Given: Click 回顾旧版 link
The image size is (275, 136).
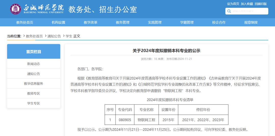Looking at the screenshot, I should pyautogui.click(x=261, y=4).
